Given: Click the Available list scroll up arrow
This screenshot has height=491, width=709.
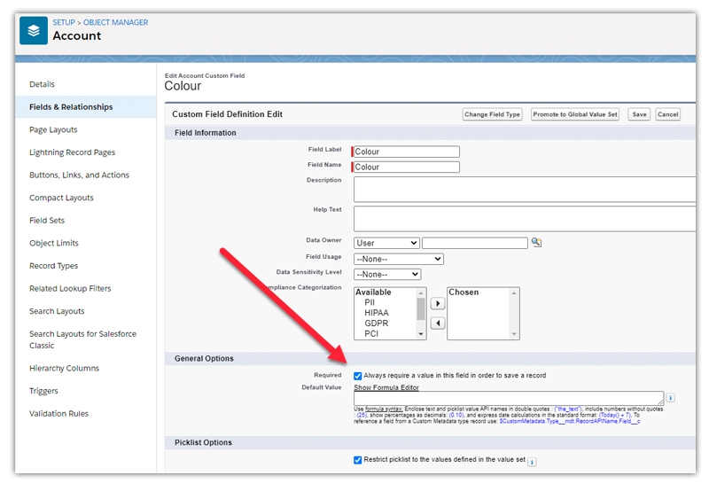Looking at the screenshot, I should (x=421, y=293).
